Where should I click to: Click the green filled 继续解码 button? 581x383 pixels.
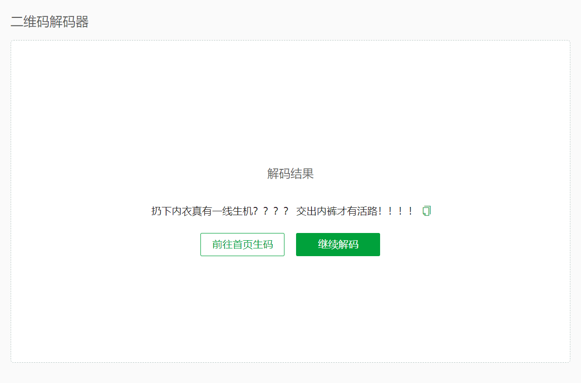pyautogui.click(x=338, y=245)
